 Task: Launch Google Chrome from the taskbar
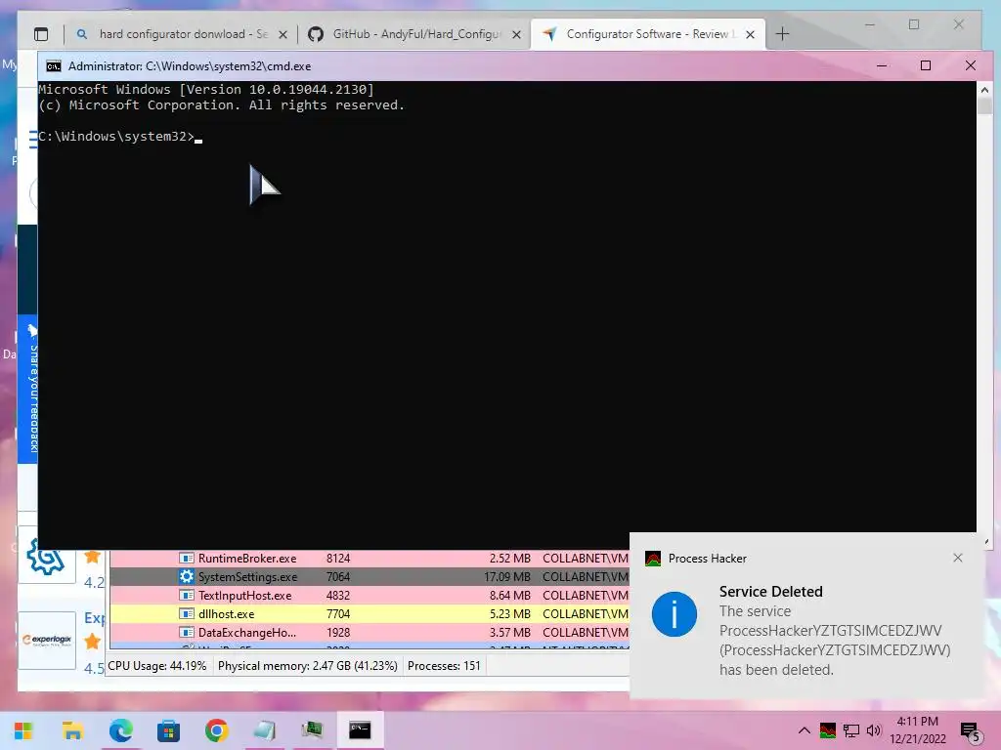pyautogui.click(x=216, y=730)
